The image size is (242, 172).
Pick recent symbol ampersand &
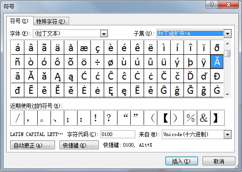(203, 118)
